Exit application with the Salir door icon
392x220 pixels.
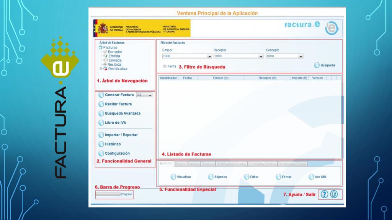[334, 194]
